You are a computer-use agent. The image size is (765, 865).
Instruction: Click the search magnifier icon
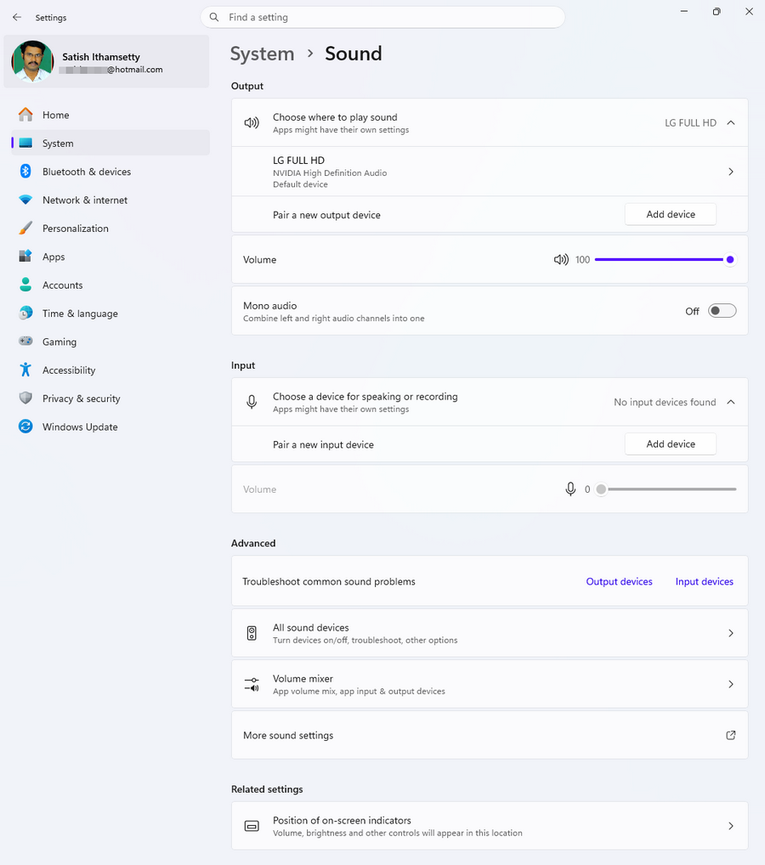tap(214, 17)
